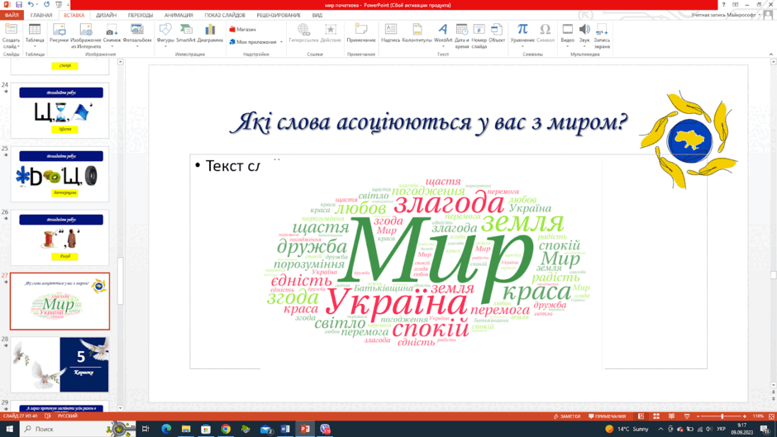
Task: Insert a SmartArt graphic
Action: pos(186,34)
